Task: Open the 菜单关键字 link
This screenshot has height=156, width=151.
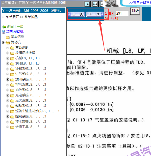Action: point(139,3)
